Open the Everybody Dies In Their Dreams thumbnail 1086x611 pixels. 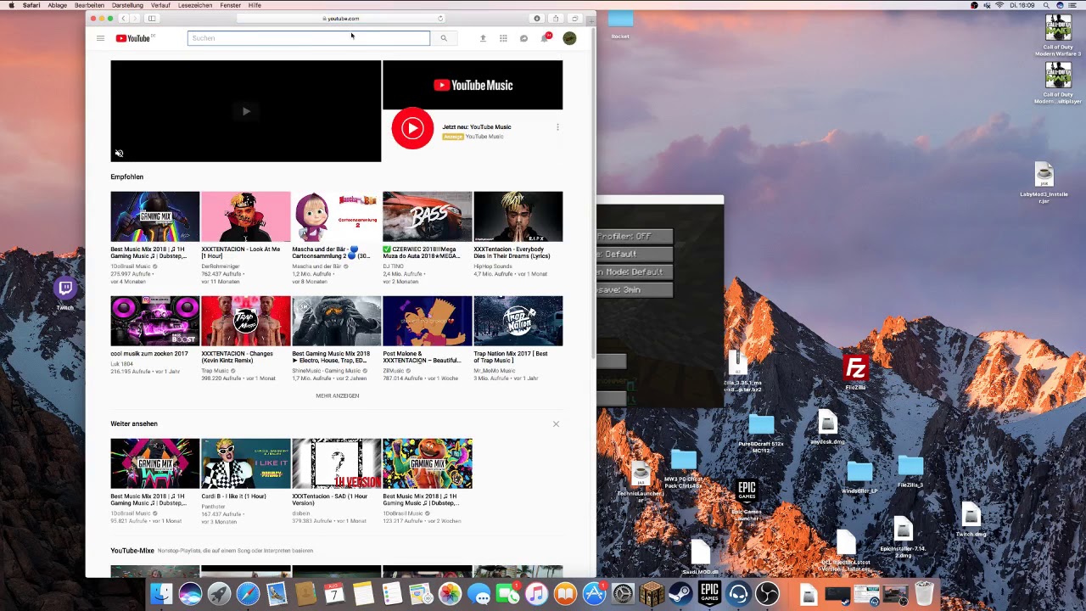518,216
